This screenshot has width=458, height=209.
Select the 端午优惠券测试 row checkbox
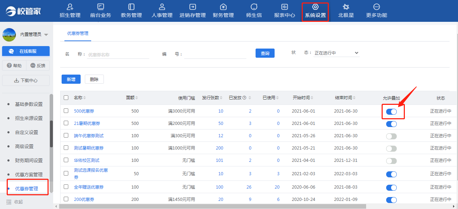tap(66, 135)
